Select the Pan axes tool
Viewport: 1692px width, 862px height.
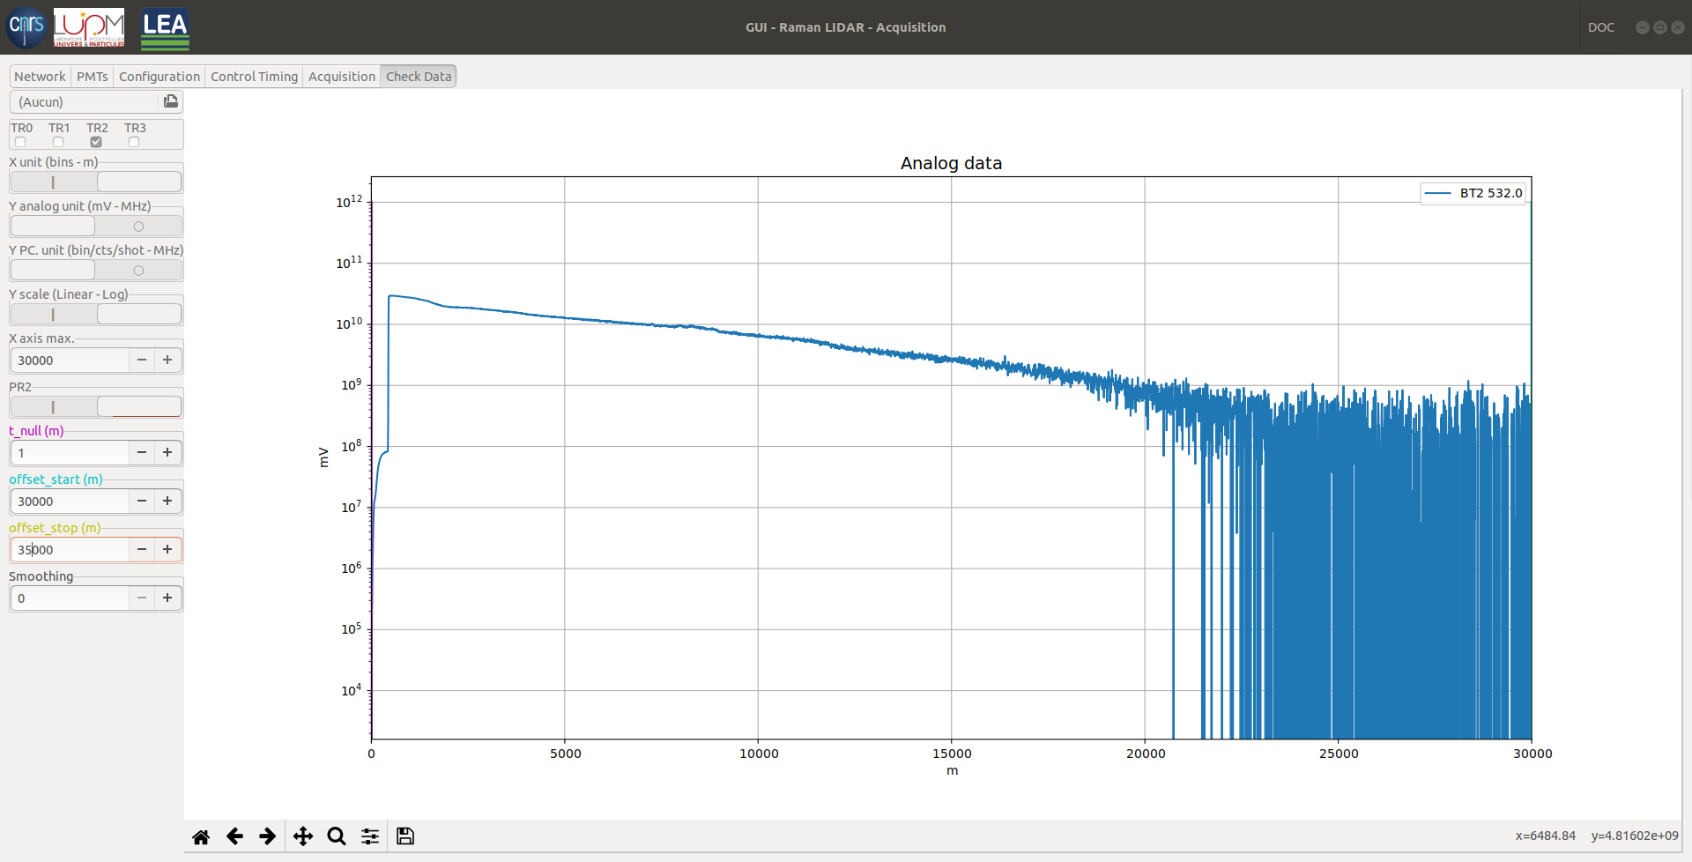(302, 836)
